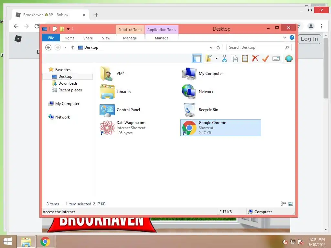Viewport: 331px width, 248px height.
Task: Click the quick access properties icon
Action: 55,29
